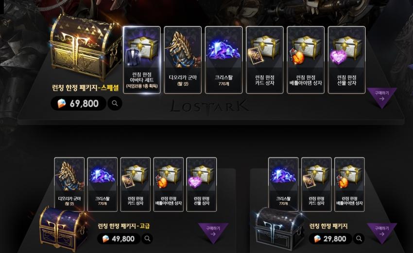The image size is (413, 253).
Task: Select 디오리카 군마 card in 고급 package
Action: (69, 185)
